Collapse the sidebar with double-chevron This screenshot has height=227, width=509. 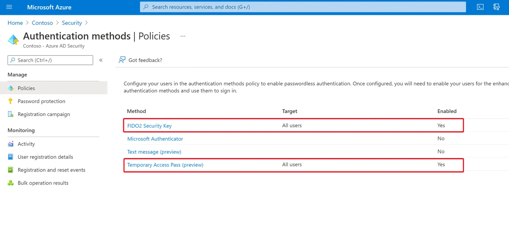point(101,60)
